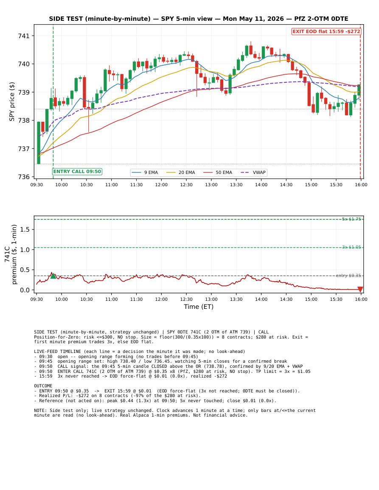
Task: Click the 5x $1.75 target line label
Action: click(351, 219)
